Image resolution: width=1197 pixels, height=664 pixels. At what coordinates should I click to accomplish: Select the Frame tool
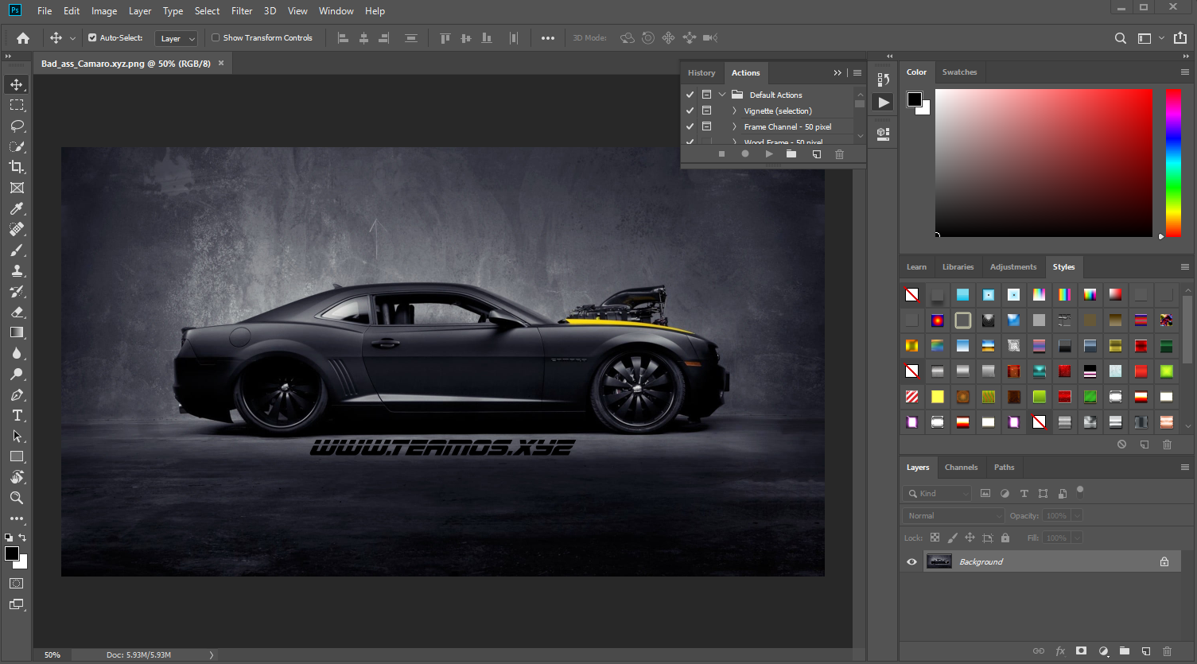[17, 188]
